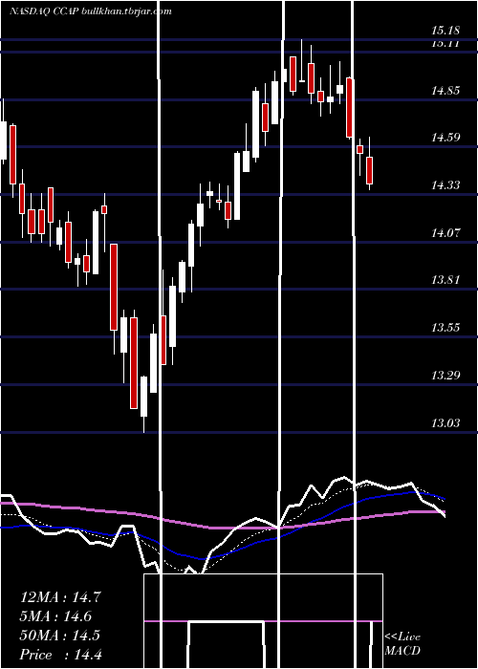This screenshot has width=478, height=669.
Task: Click the '50MA : 14.5' legend text
Action: tap(60, 636)
